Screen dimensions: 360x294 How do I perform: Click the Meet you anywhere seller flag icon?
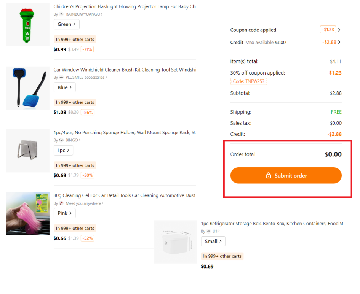61,203
